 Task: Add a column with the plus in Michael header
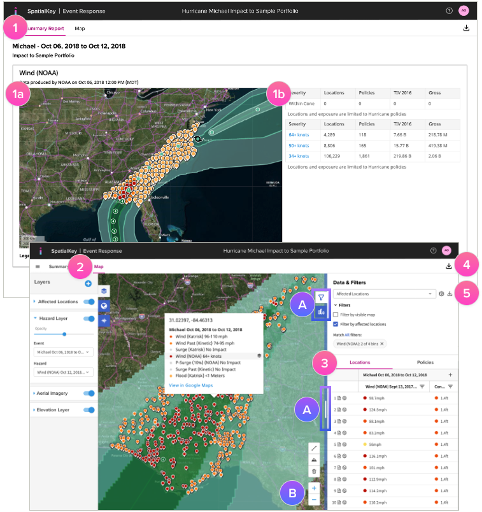click(x=451, y=375)
